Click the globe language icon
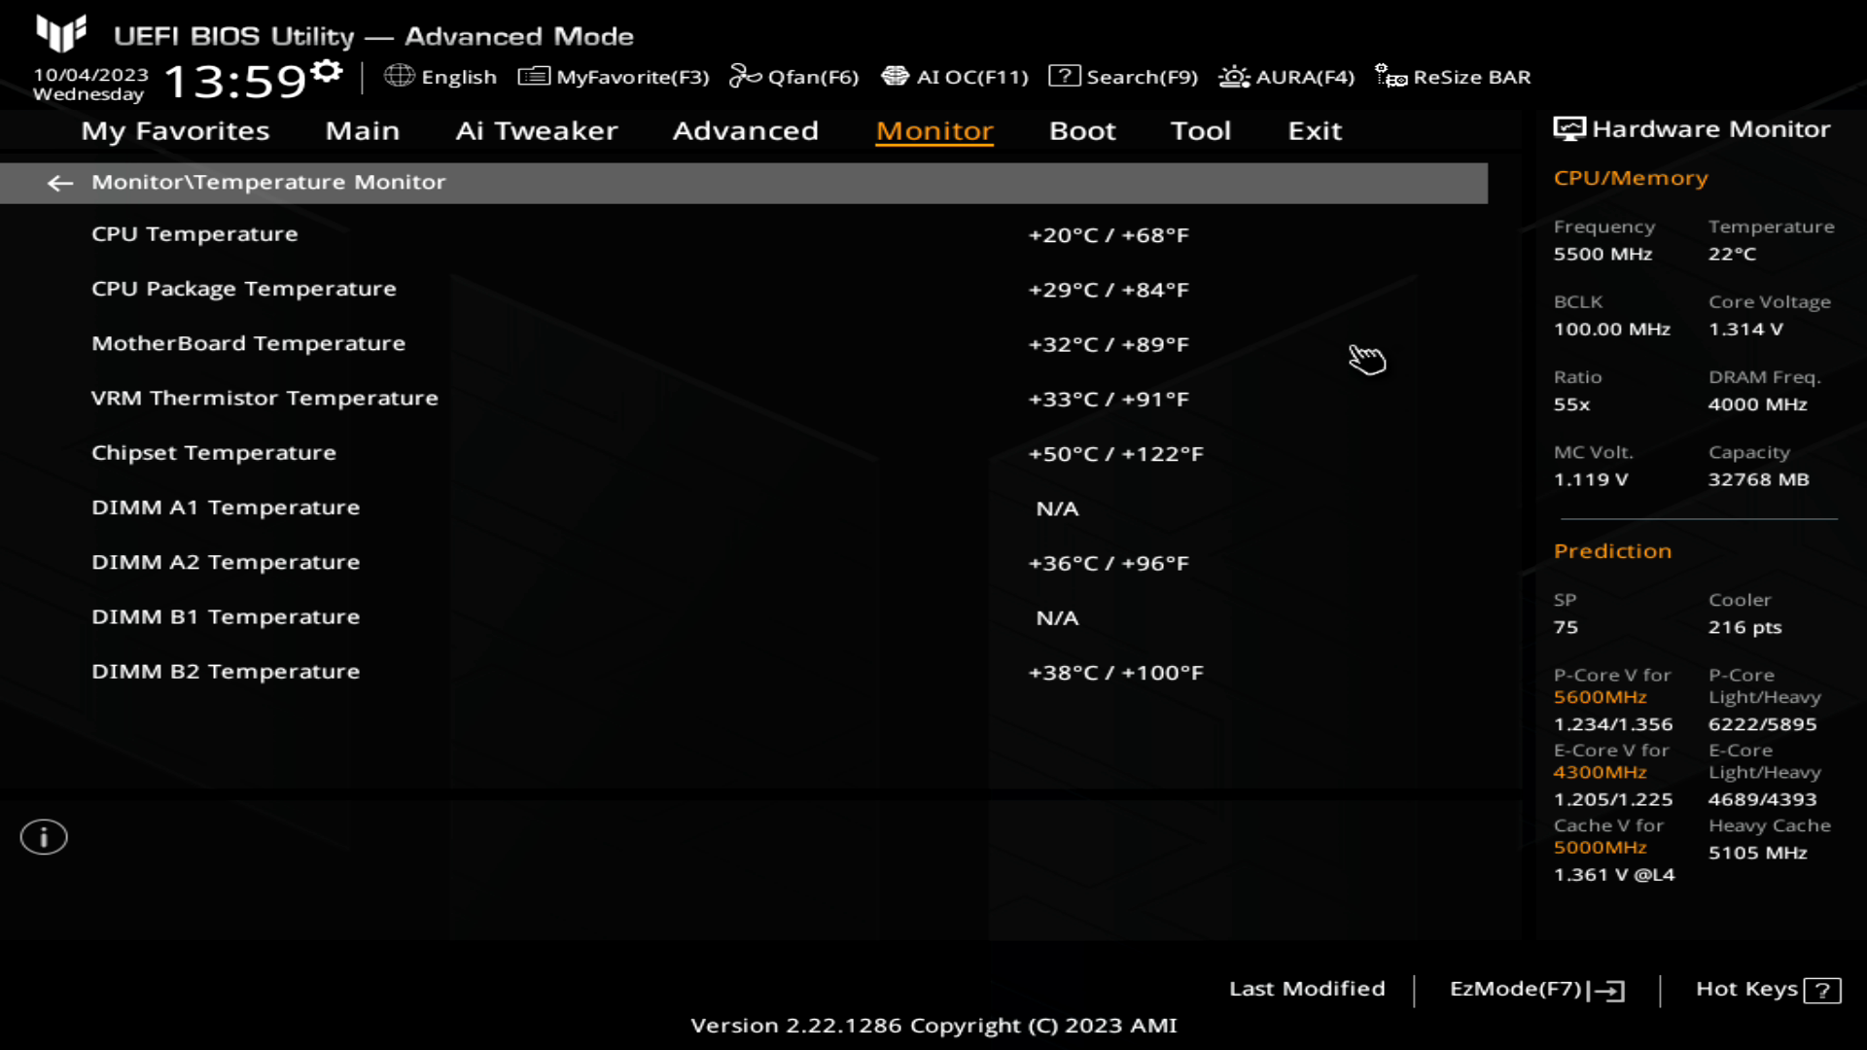Screen dimensions: 1867x1050 click(x=400, y=76)
